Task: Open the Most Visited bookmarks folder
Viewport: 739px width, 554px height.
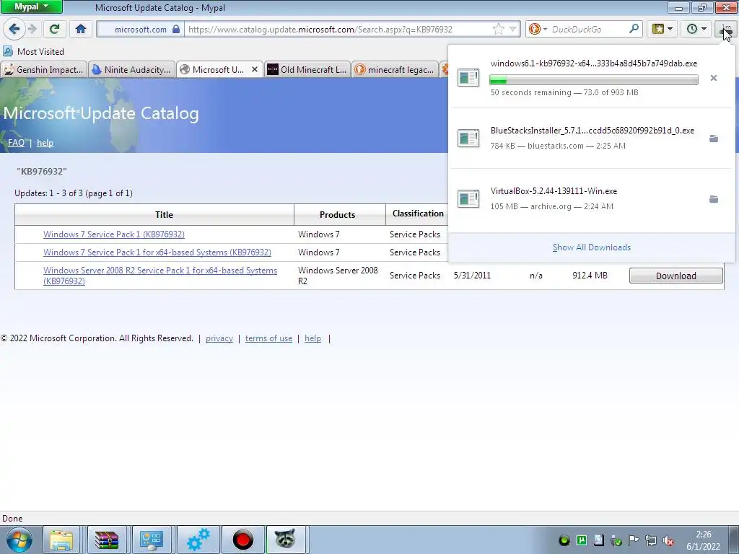Action: pos(33,51)
